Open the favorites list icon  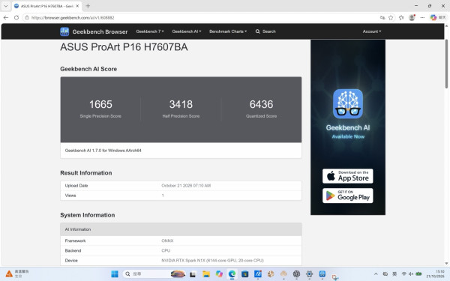pyautogui.click(x=401, y=17)
